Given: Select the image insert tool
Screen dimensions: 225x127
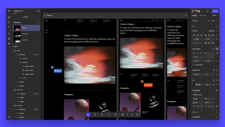Looking at the screenshot, I should tap(123, 115).
